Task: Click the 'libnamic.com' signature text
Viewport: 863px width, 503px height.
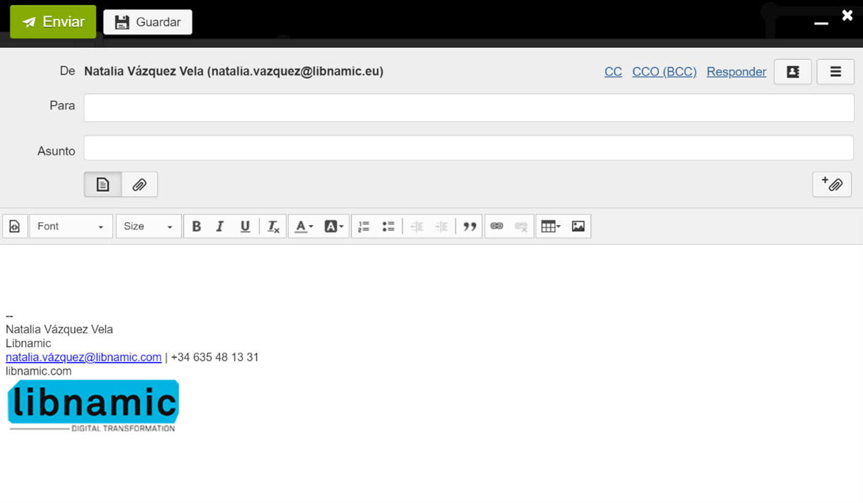Action: tap(39, 371)
